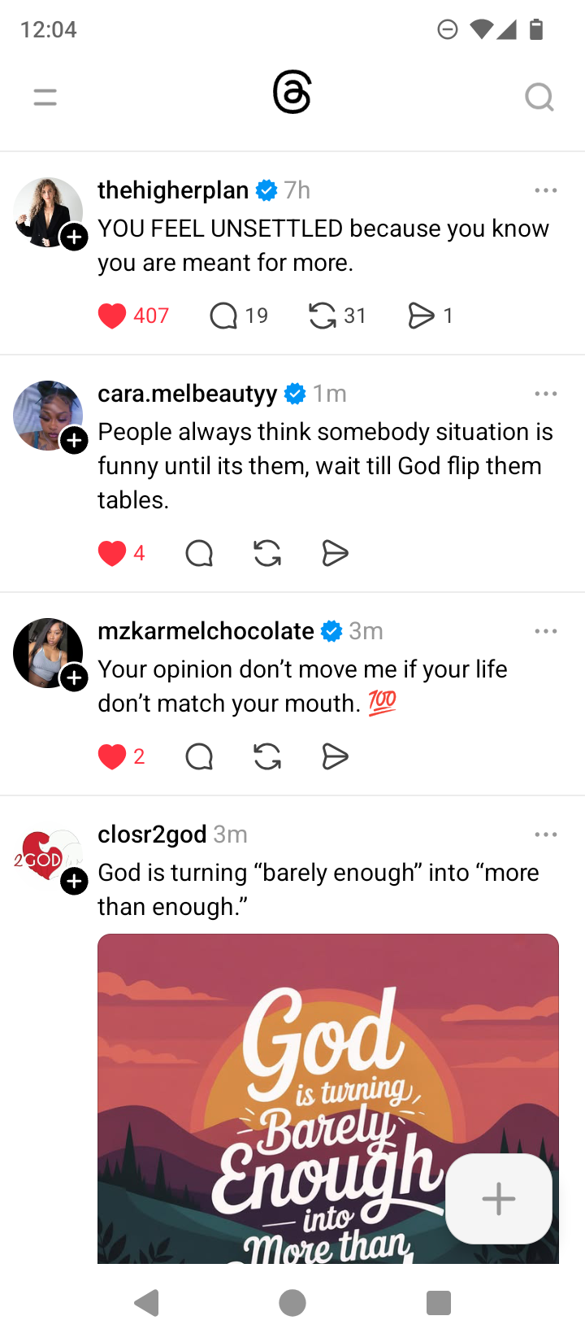Open three-dot menu on cara.melbeautyy post

[x=546, y=394]
